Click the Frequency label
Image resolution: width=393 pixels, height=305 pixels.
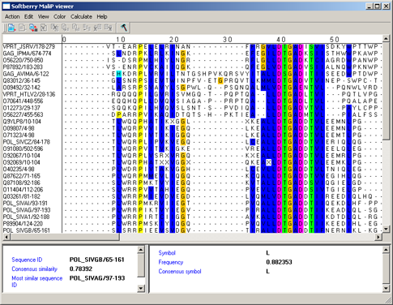[171, 262]
